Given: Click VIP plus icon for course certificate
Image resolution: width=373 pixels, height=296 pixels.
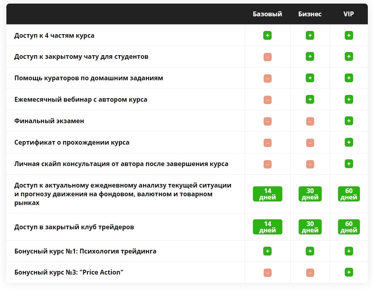Looking at the screenshot, I should [349, 142].
